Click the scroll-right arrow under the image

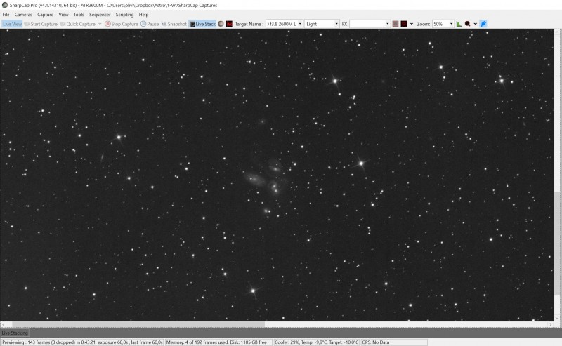[x=551, y=324]
